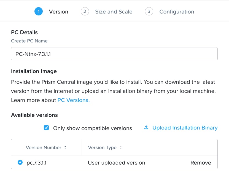The width and height of the screenshot is (229, 175).
Task: Open the Configuration step
Action: tap(177, 11)
